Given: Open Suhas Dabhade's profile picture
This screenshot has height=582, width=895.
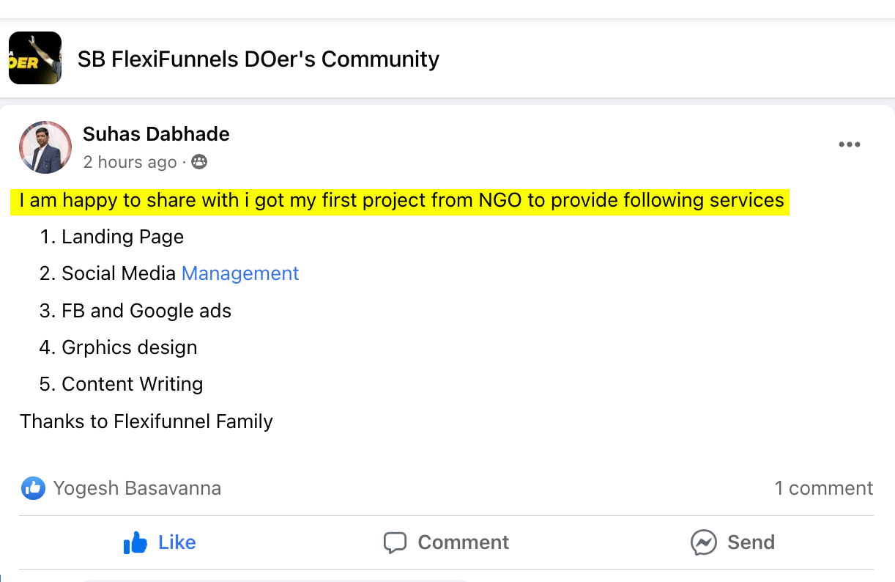Looking at the screenshot, I should tap(45, 147).
